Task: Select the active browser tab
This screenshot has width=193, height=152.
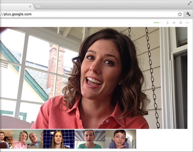Action: click(16, 6)
